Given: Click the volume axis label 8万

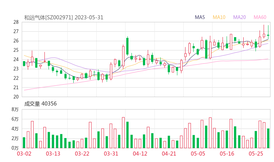Looking at the screenshot, I should pos(15,109).
